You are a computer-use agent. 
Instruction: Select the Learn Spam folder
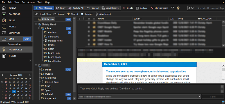tap(54, 57)
